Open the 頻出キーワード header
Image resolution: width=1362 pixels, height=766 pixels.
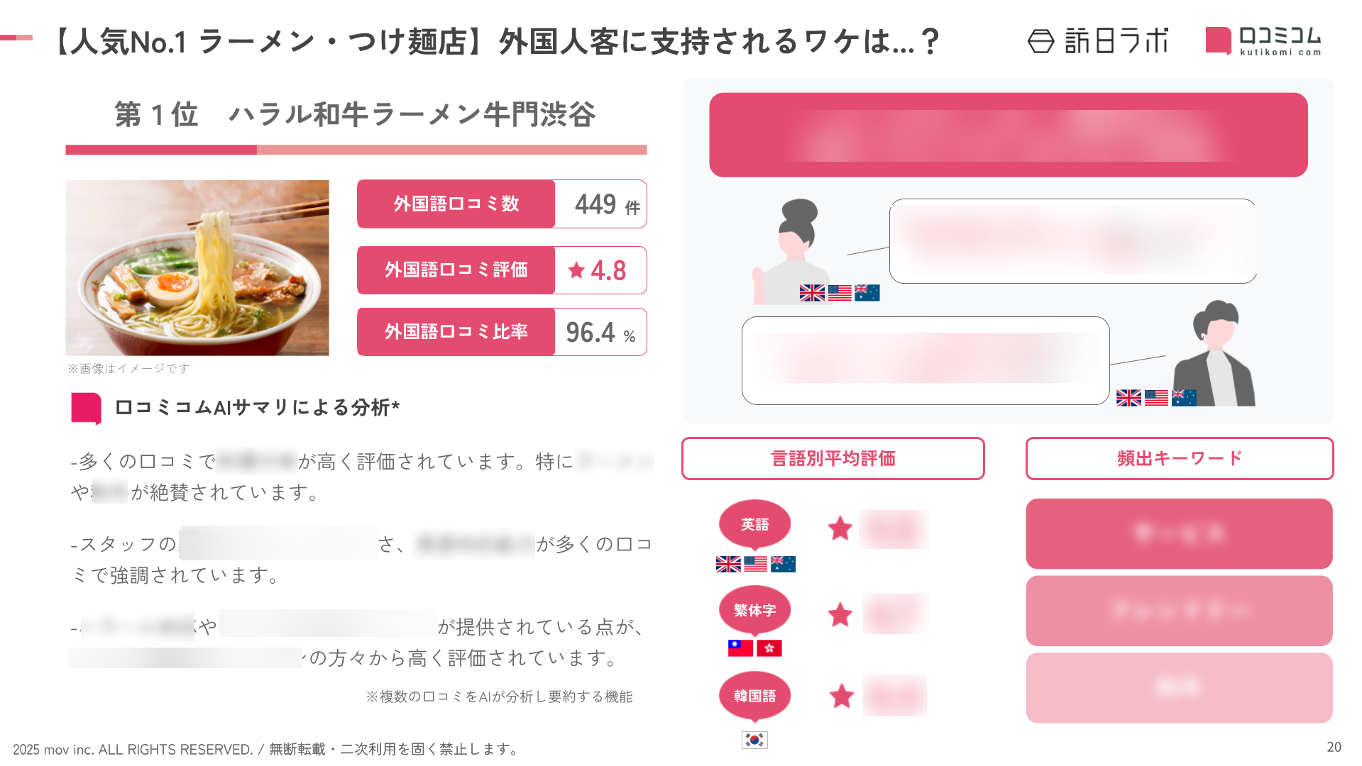[x=1179, y=459]
